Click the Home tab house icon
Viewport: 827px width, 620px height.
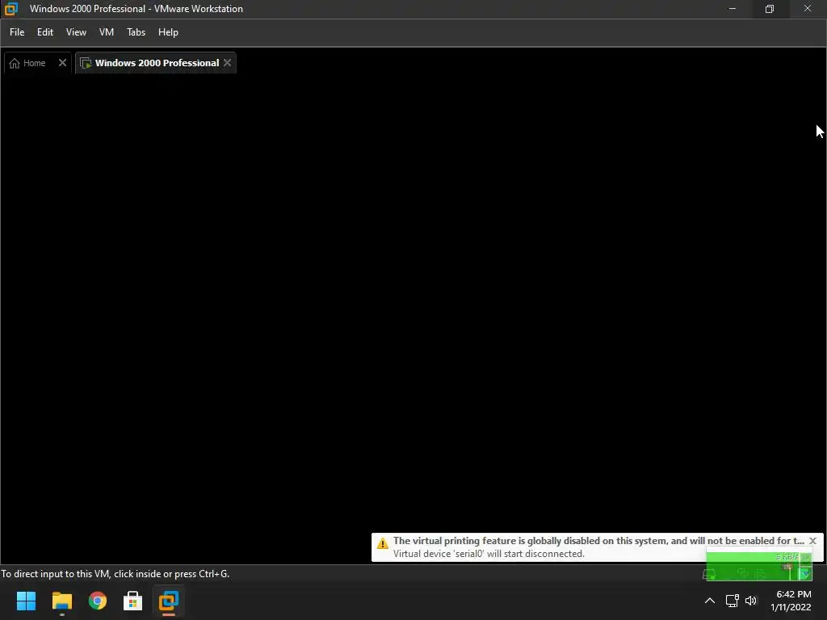click(15, 63)
